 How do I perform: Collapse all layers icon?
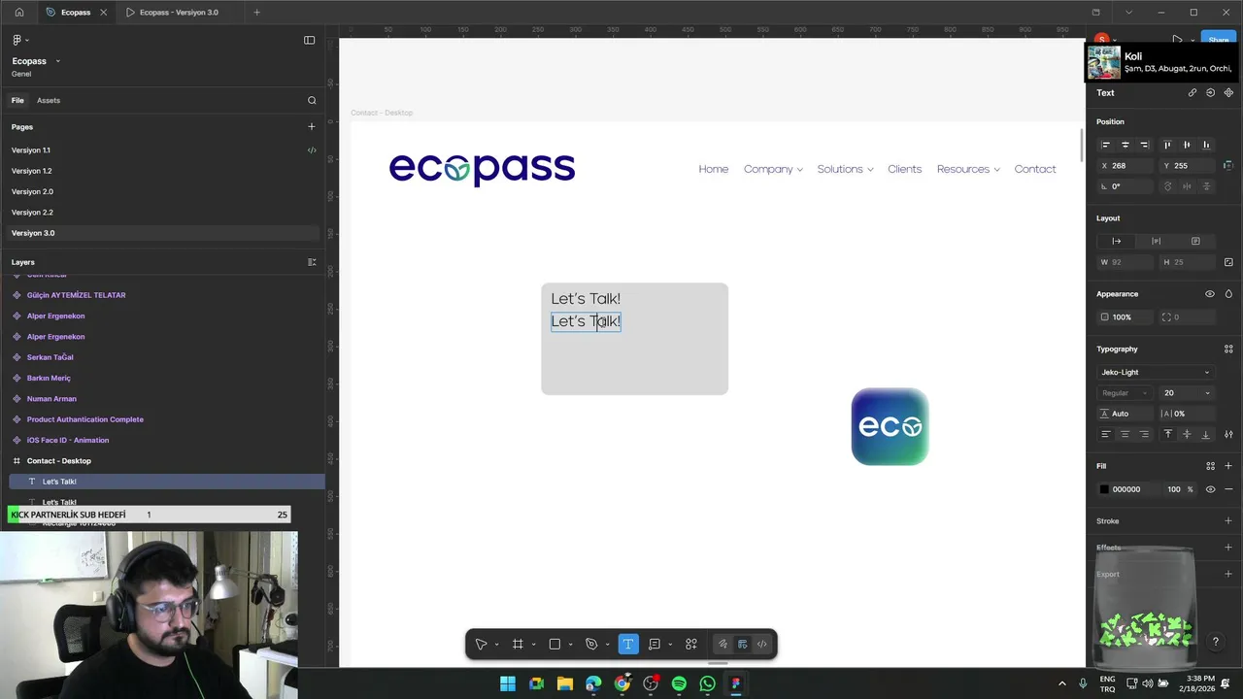click(312, 262)
